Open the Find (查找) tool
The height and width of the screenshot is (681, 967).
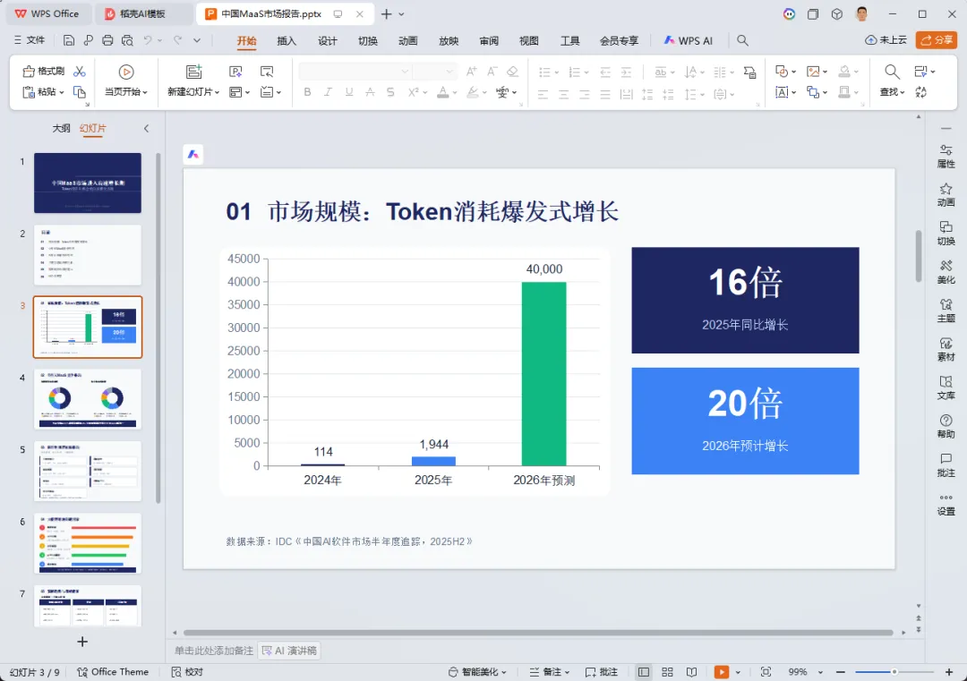(892, 81)
